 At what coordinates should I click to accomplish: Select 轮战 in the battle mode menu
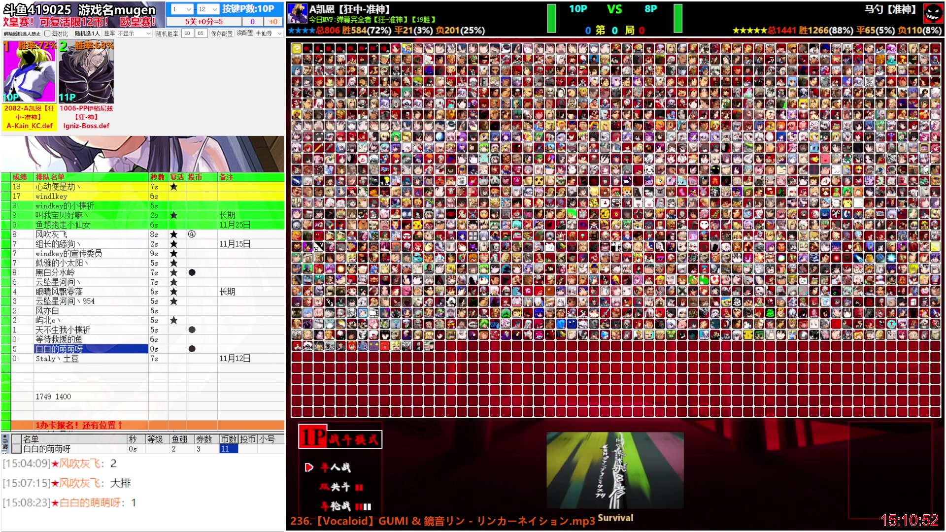336,506
